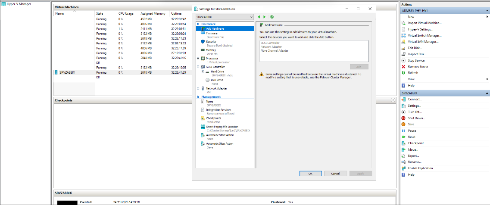This screenshot has height=205, width=490.
Task: Click OK in the Settings dialog
Action: [310, 174]
